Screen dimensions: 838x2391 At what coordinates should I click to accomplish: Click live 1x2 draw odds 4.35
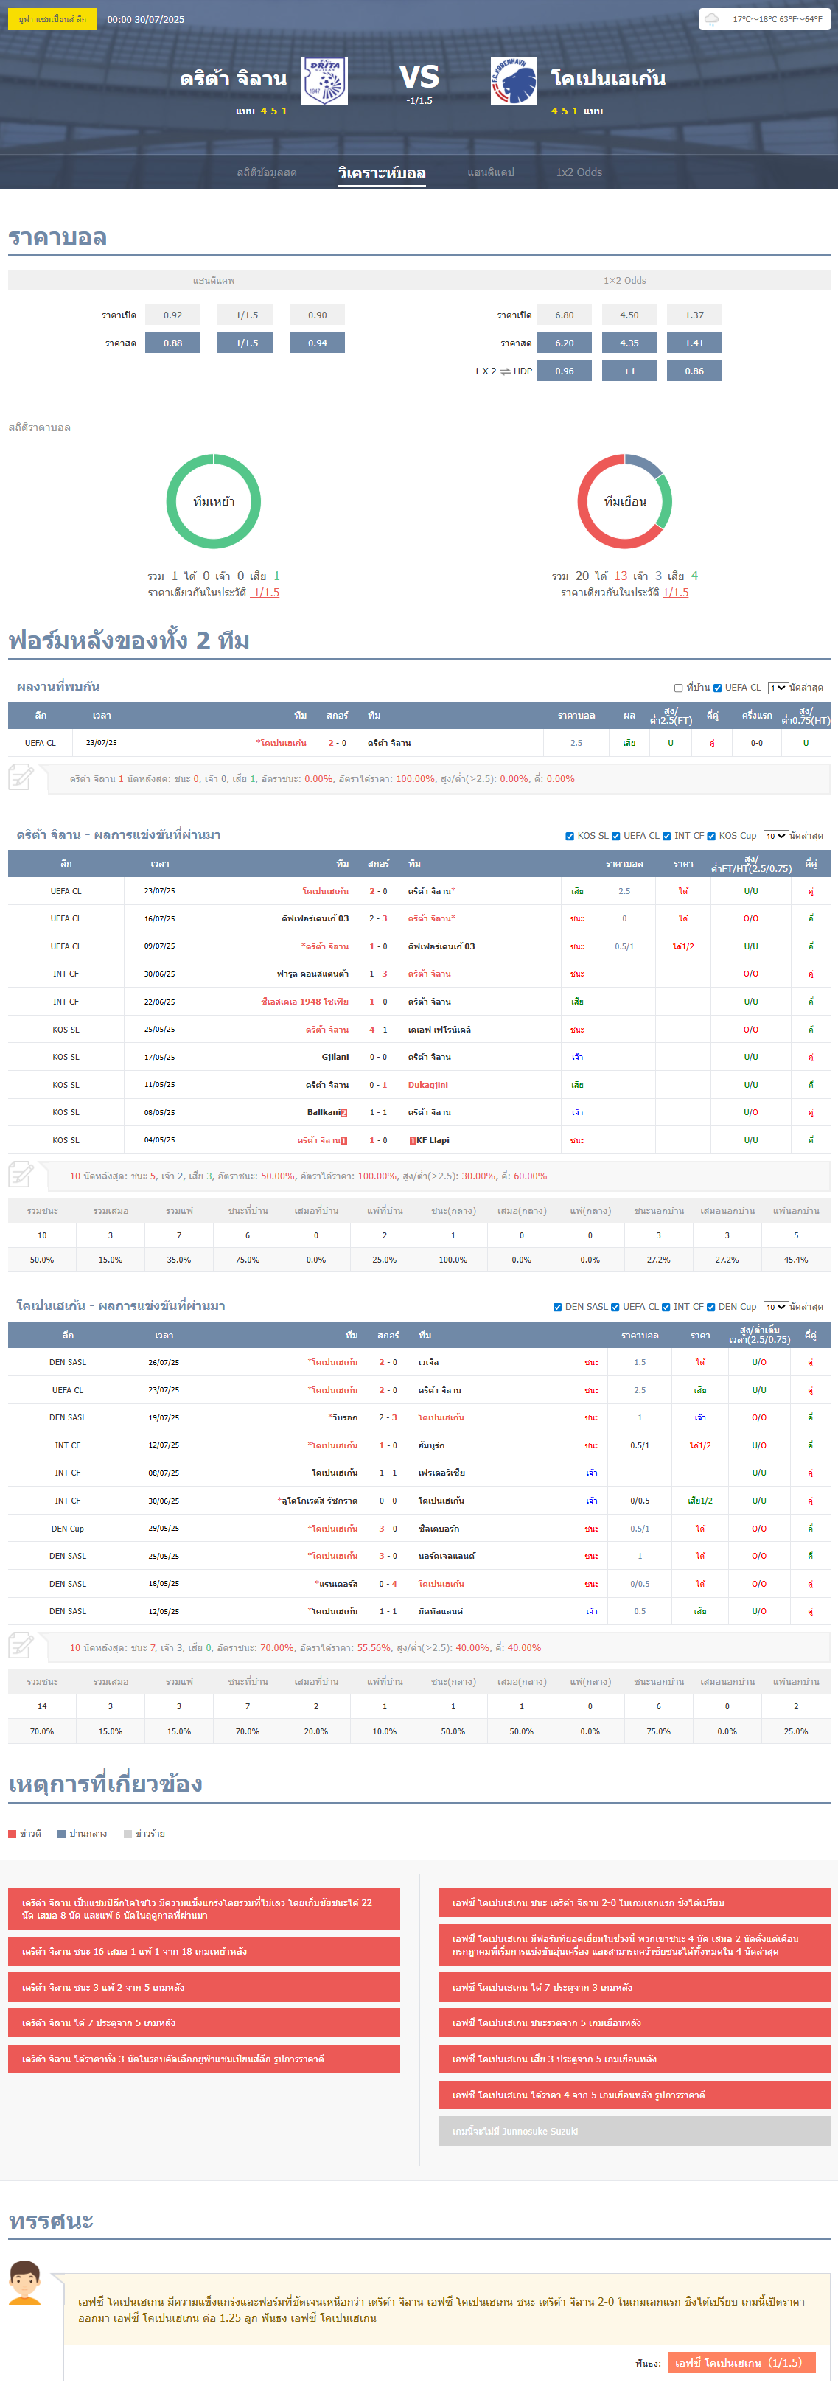click(629, 343)
